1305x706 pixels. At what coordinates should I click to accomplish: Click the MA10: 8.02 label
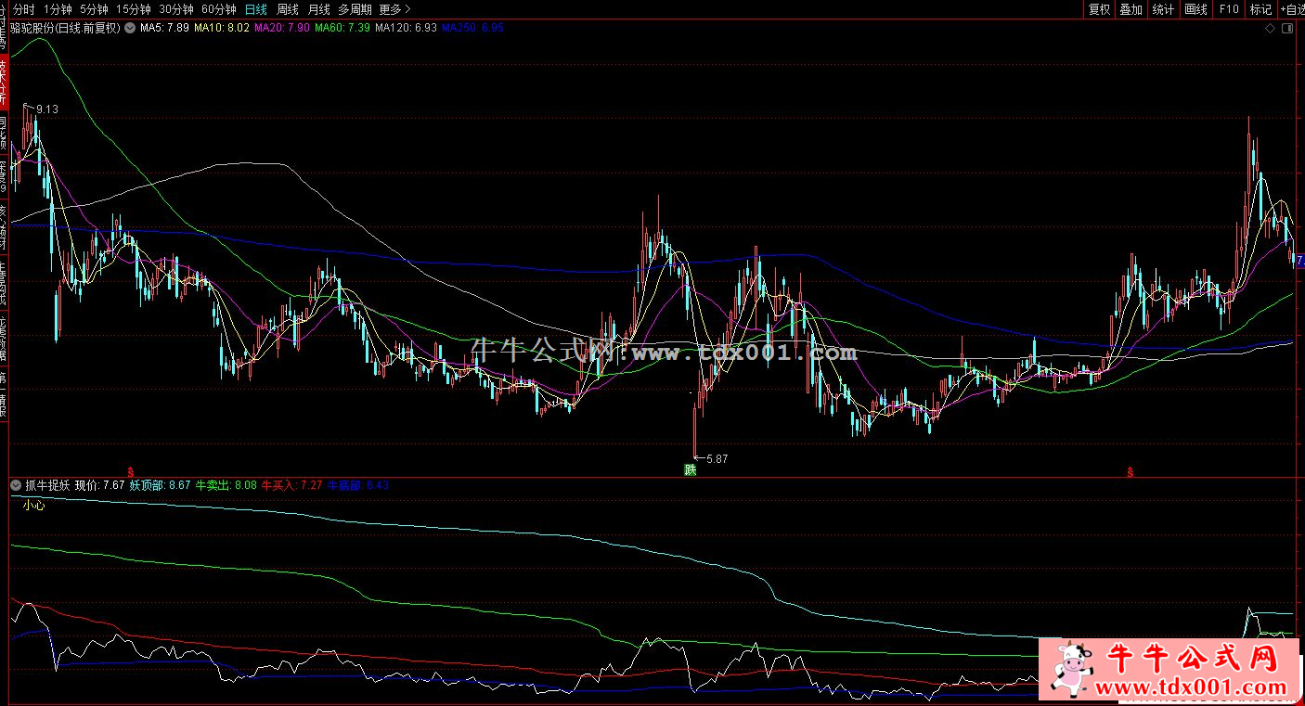coord(222,29)
